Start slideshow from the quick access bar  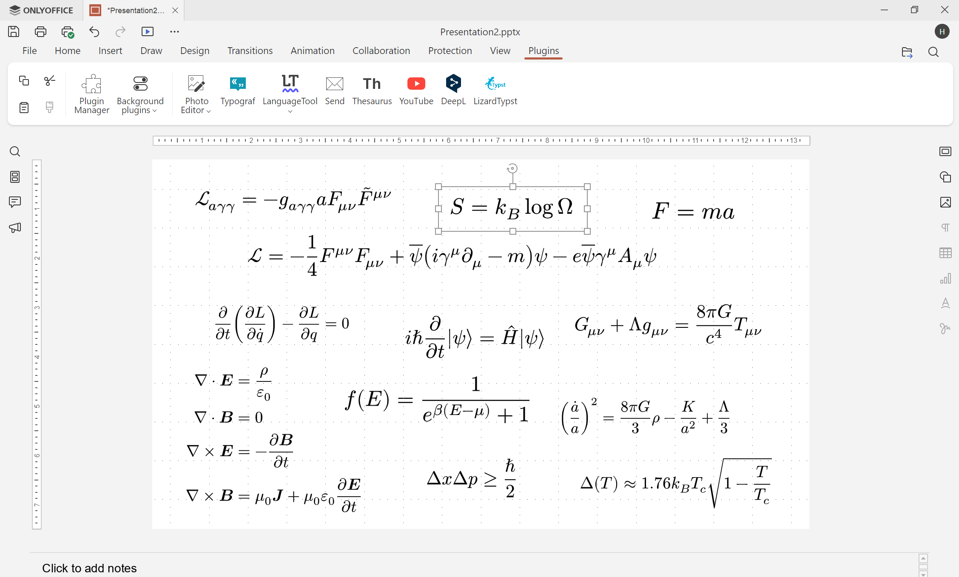point(147,31)
